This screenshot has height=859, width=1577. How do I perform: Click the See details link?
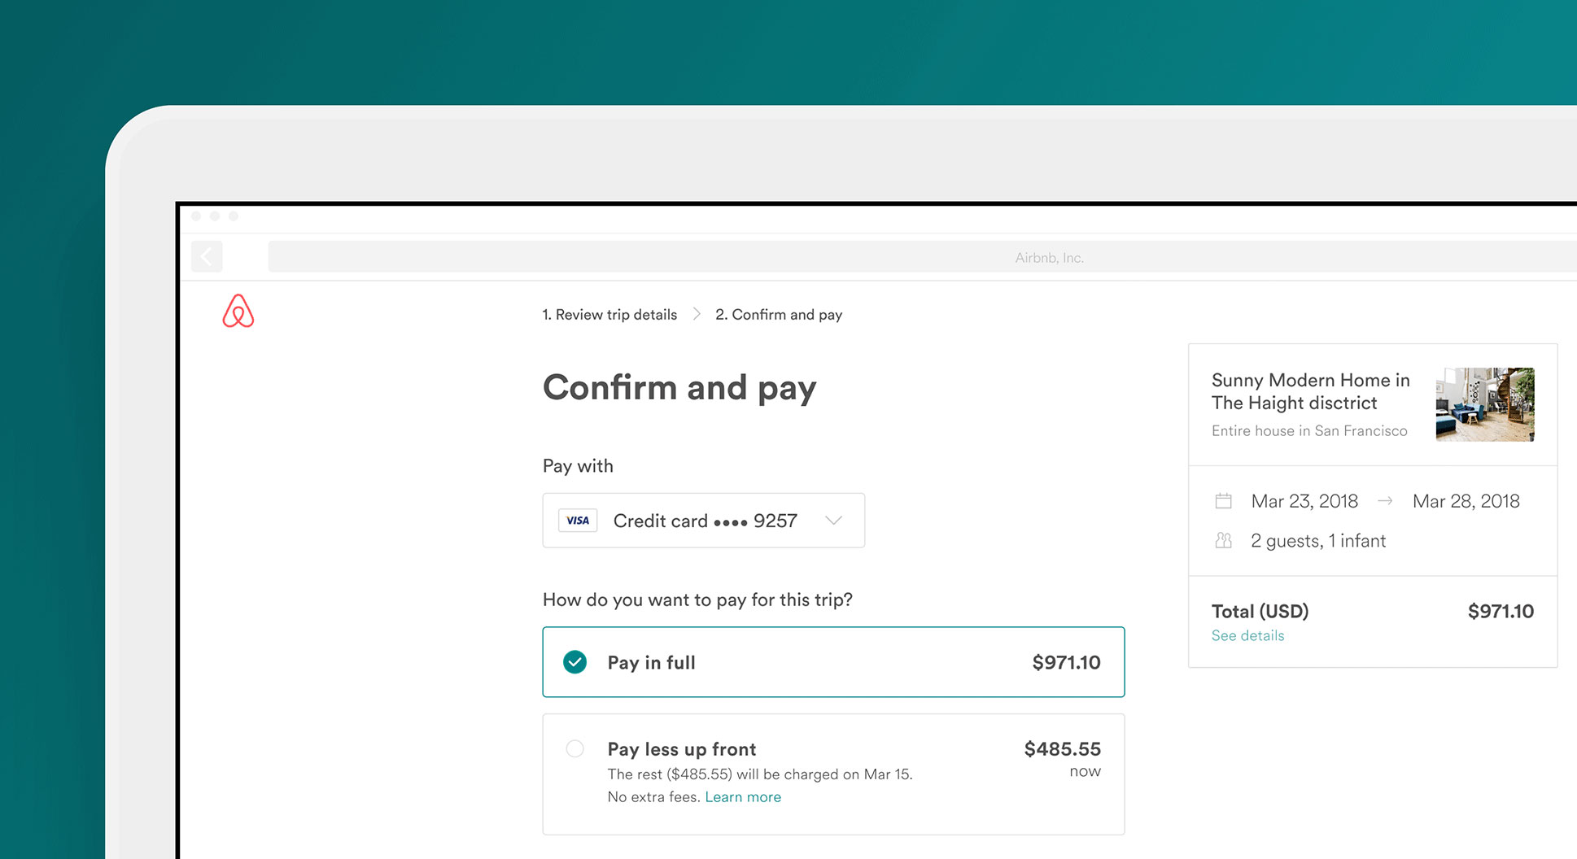point(1247,636)
